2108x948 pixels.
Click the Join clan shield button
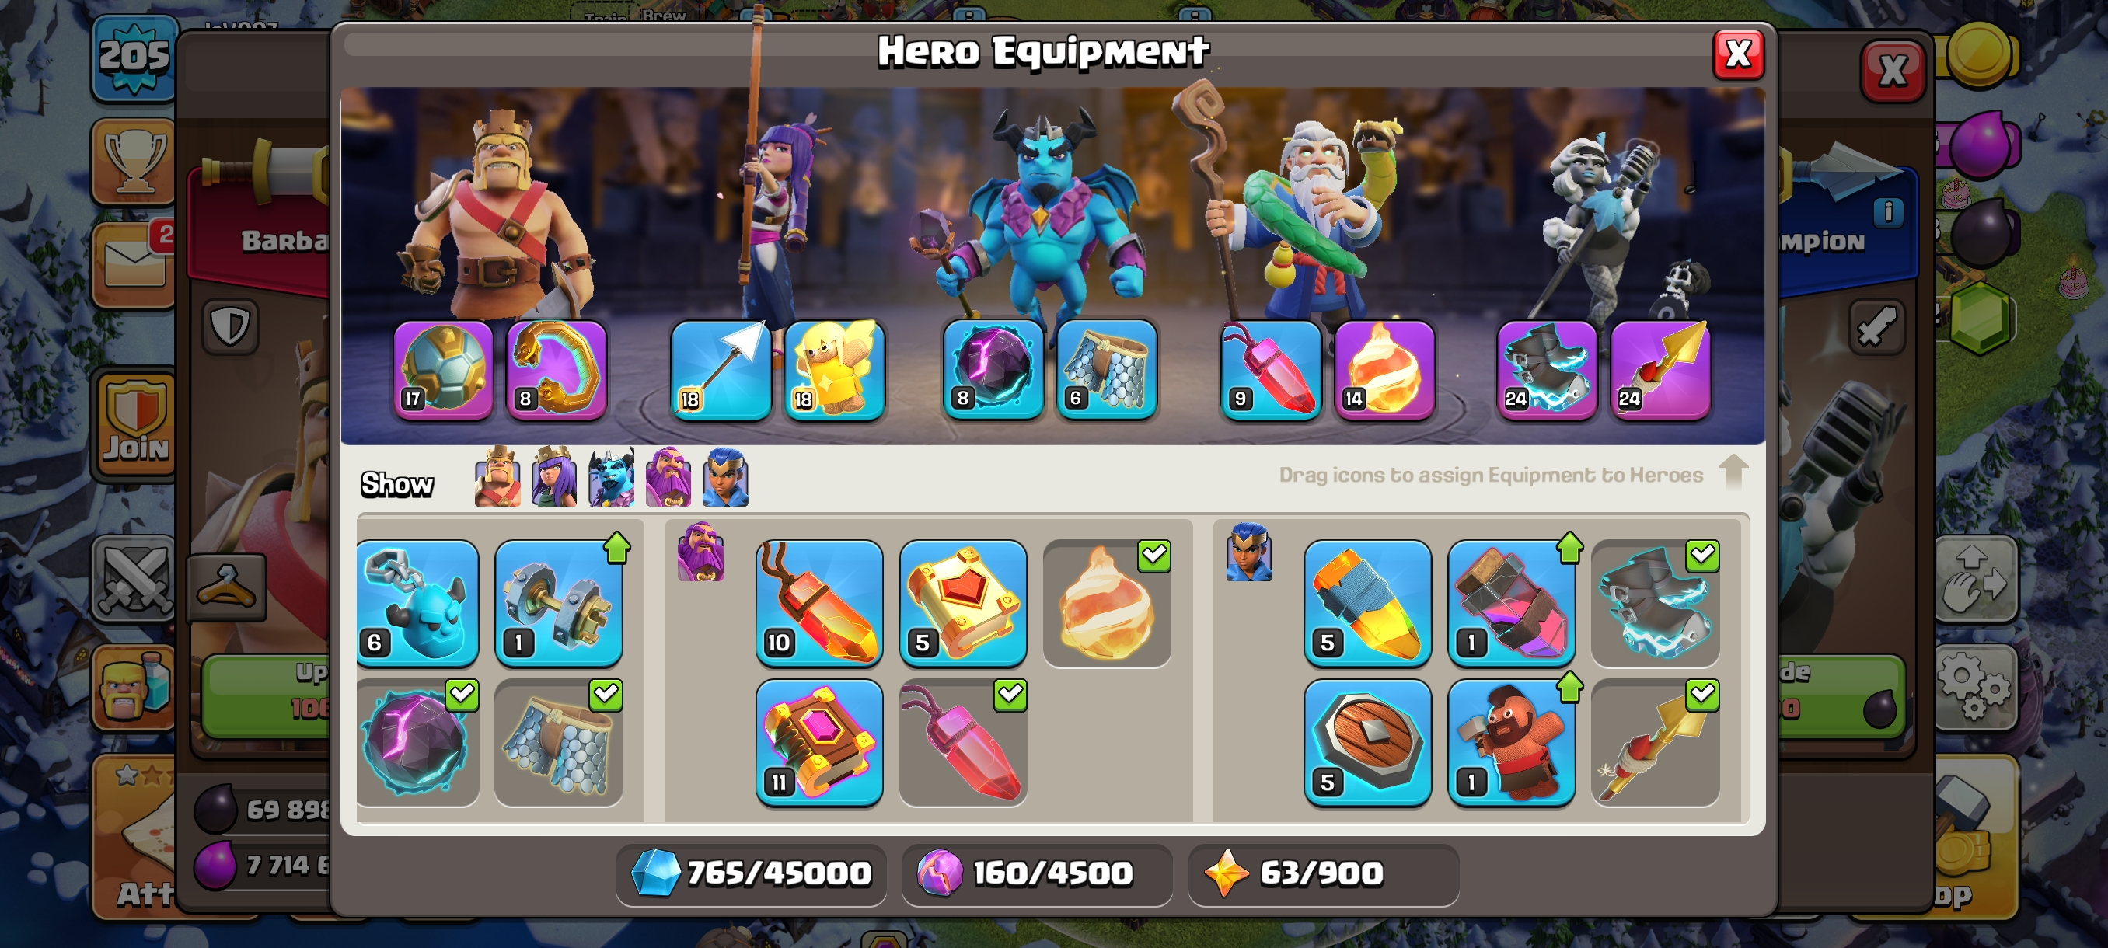(136, 423)
